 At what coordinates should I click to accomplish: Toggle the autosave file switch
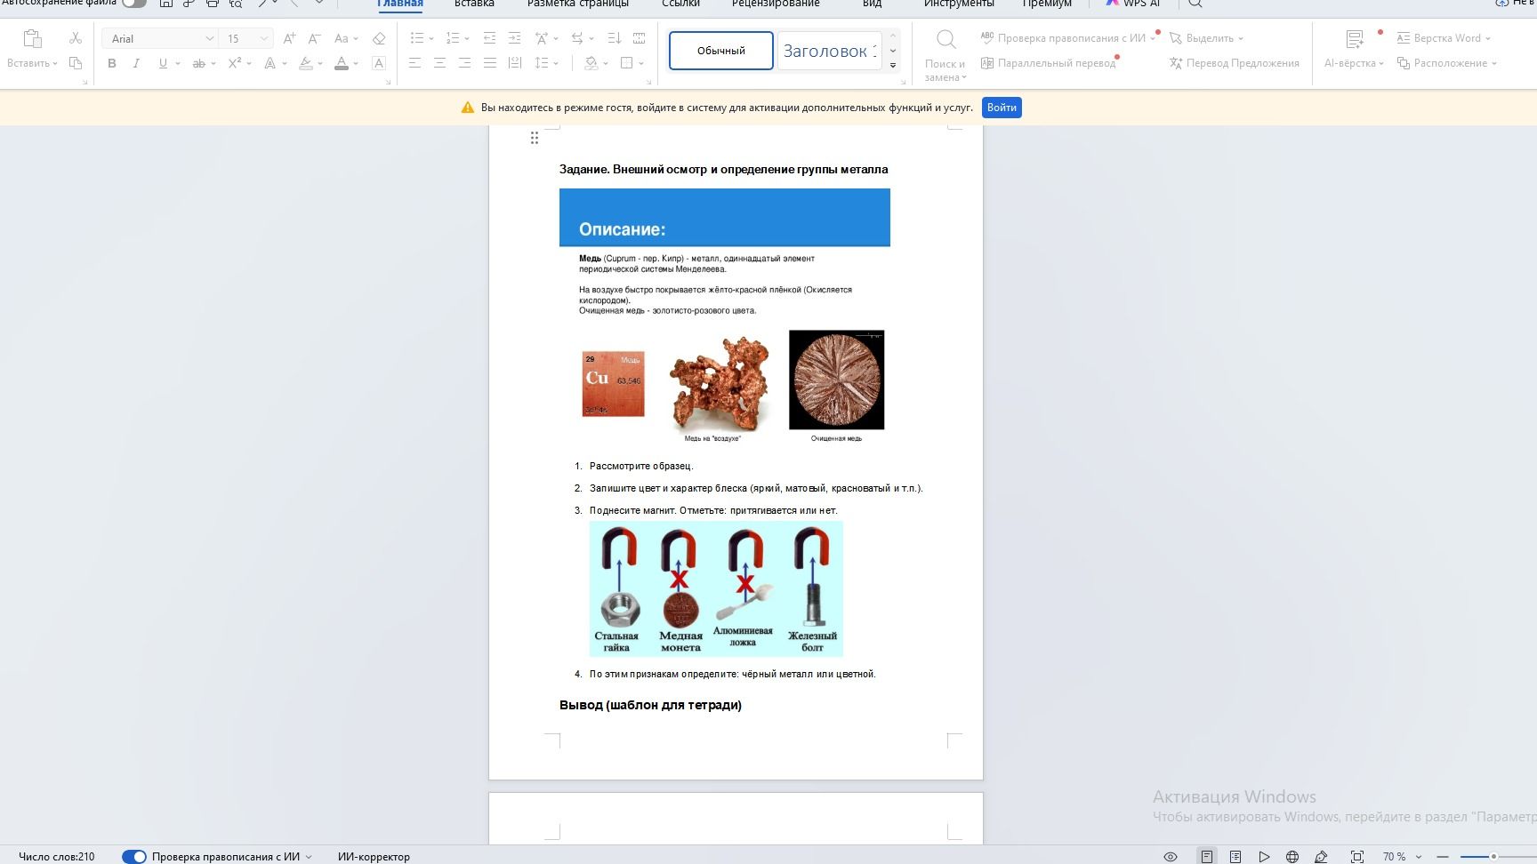coord(134,3)
